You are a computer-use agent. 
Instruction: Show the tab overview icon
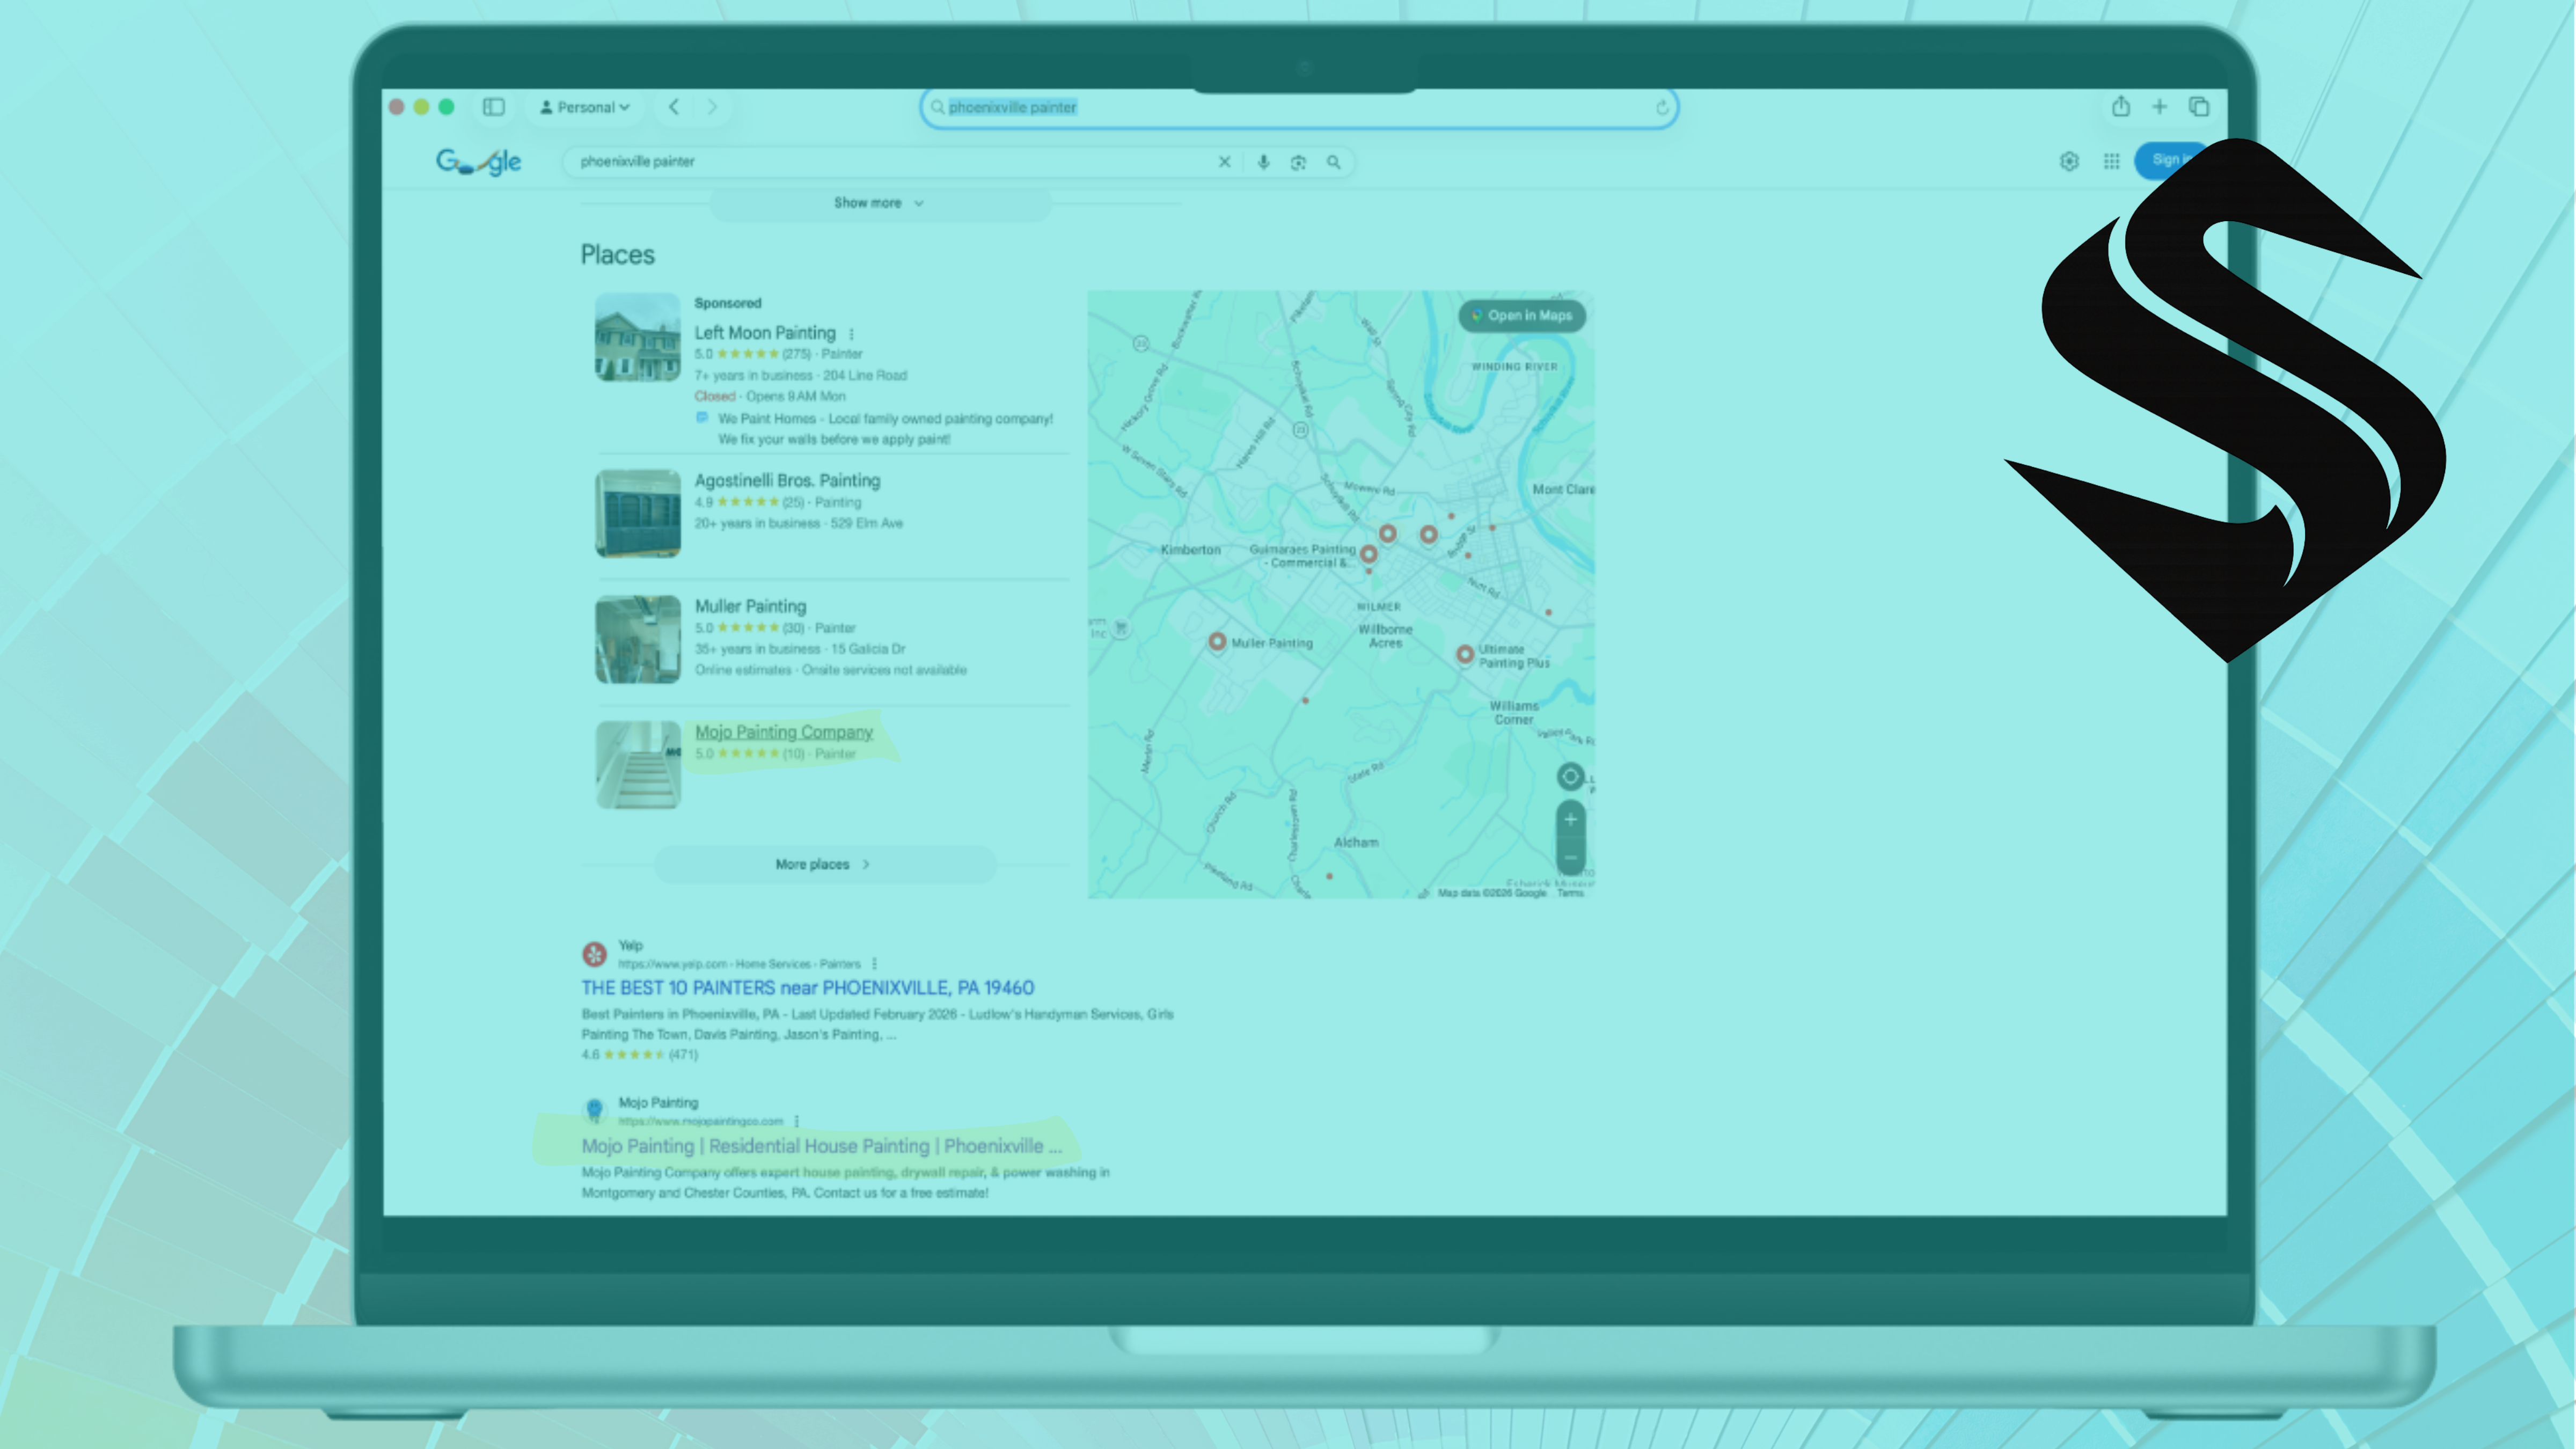pos(2199,107)
